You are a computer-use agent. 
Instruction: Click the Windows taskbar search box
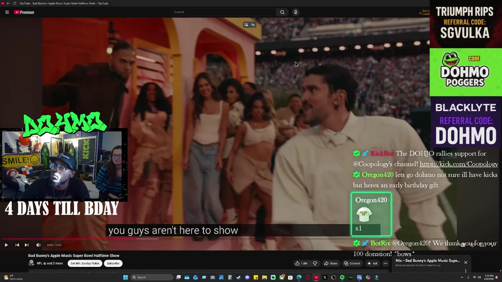tap(152, 277)
